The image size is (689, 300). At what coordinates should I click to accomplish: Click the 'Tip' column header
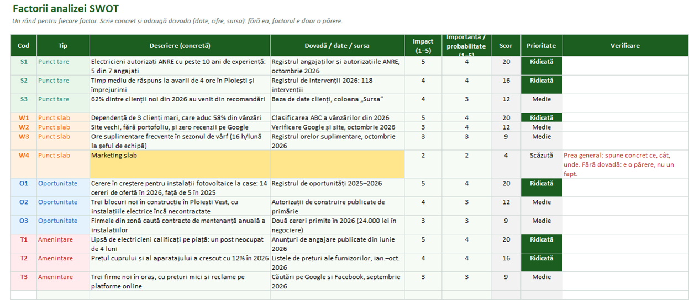tap(63, 46)
